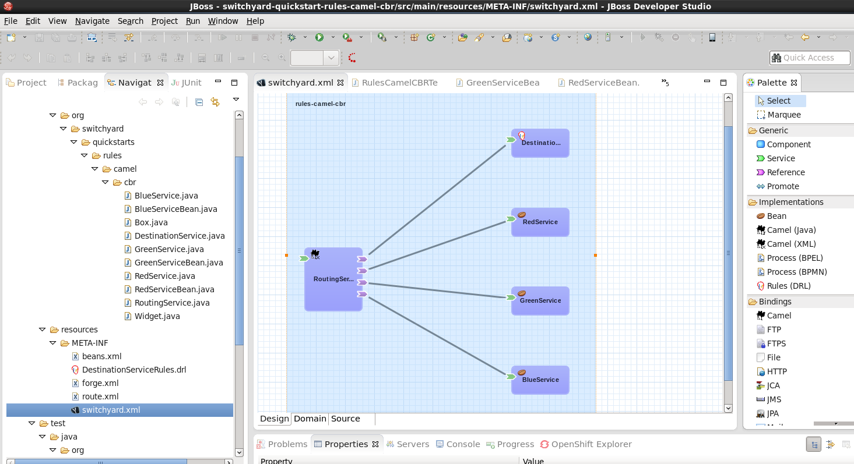Show hidden editor tabs list
Viewport: 854px width, 464px height.
tap(665, 83)
